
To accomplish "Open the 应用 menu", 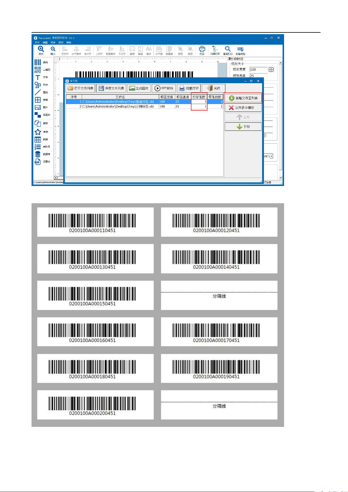I will coord(61,43).
